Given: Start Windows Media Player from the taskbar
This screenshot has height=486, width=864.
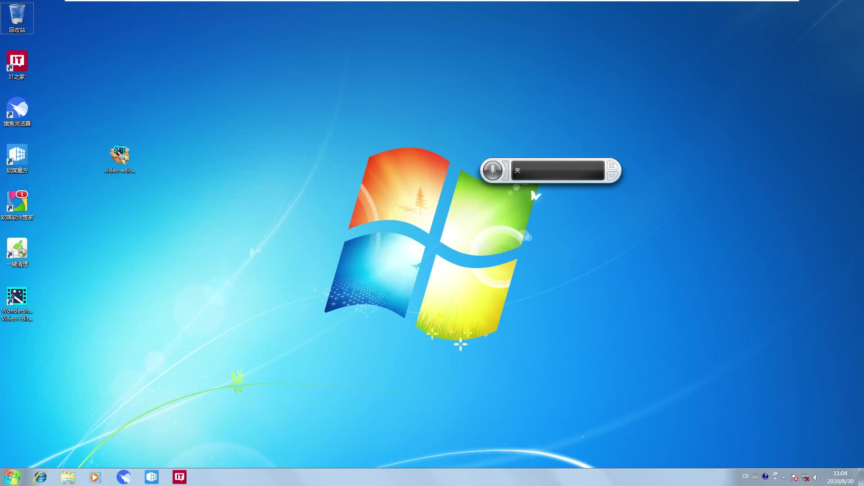Looking at the screenshot, I should (x=95, y=477).
